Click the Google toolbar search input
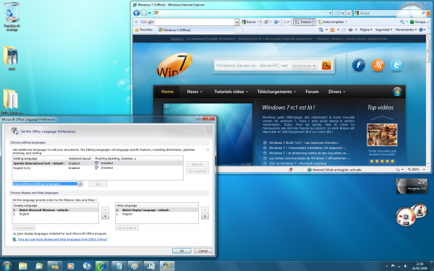This screenshot has height=271, width=434. (195, 22)
